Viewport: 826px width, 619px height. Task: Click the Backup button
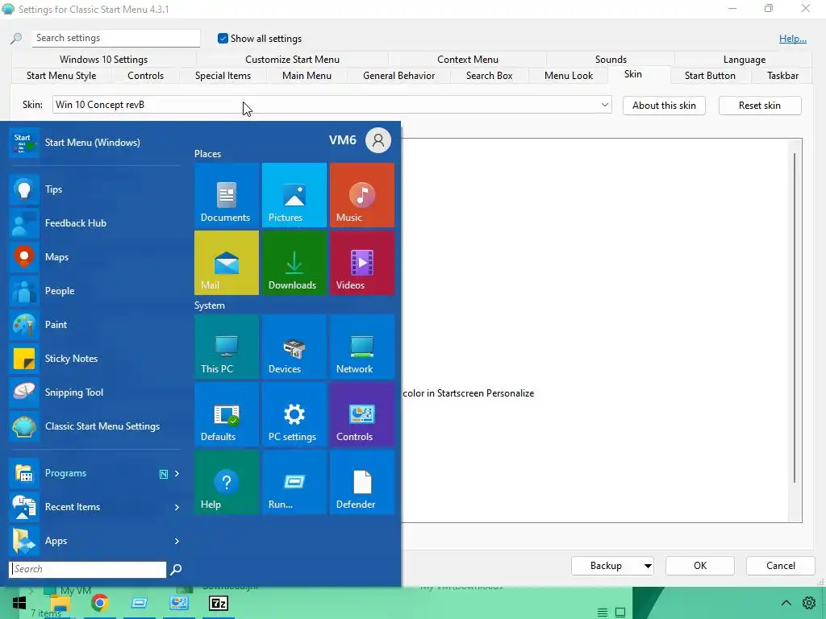[x=607, y=566]
